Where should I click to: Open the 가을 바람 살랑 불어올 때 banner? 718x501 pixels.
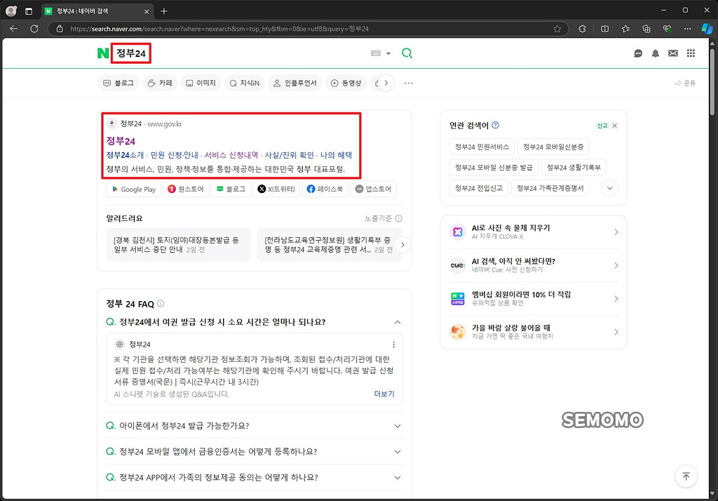[534, 332]
